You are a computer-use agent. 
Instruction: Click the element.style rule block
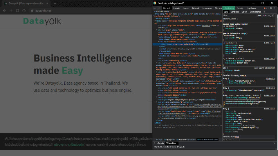pyautogui.click(x=249, y=20)
